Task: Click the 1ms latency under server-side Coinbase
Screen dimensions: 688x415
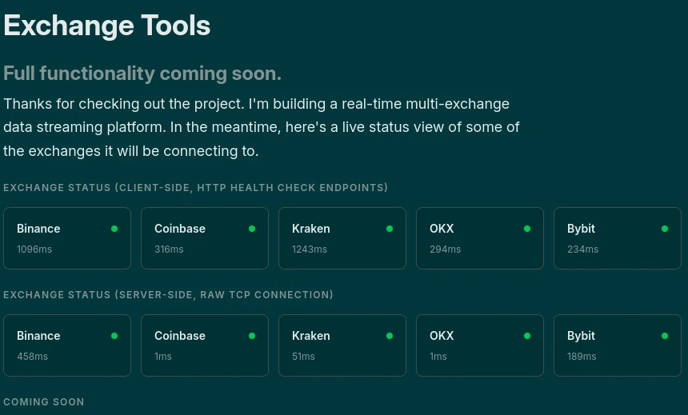Action: coord(163,356)
